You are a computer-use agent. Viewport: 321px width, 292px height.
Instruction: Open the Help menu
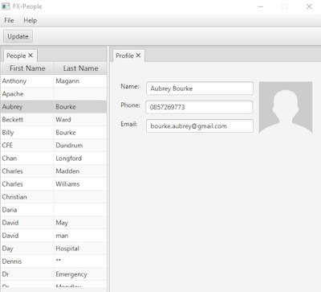click(x=30, y=20)
